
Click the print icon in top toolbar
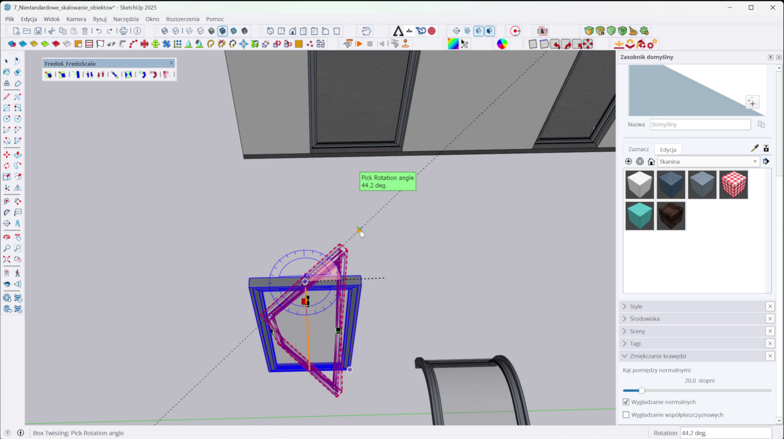point(123,31)
